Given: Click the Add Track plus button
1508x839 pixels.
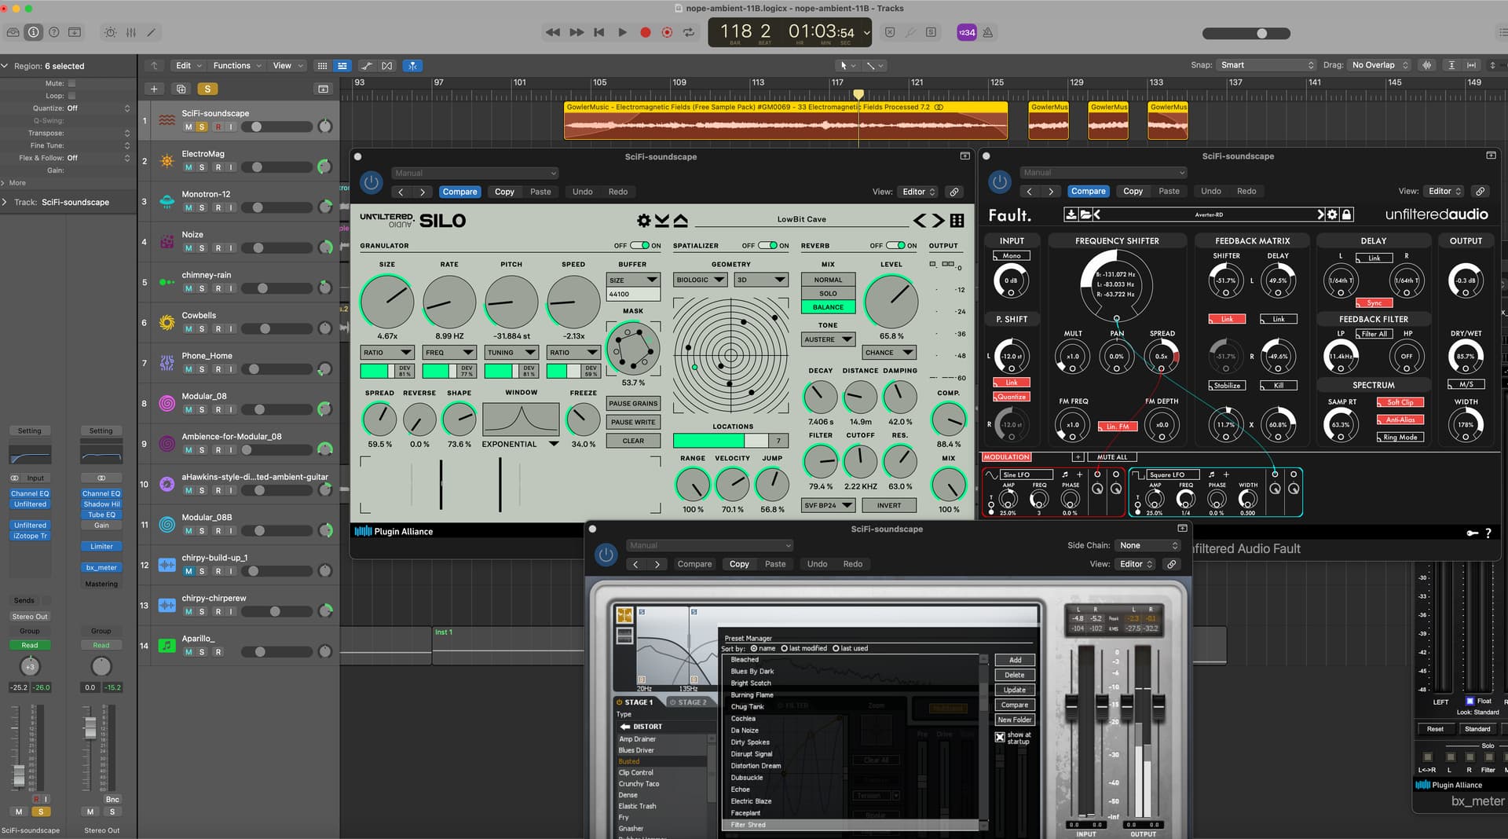Looking at the screenshot, I should coord(154,89).
